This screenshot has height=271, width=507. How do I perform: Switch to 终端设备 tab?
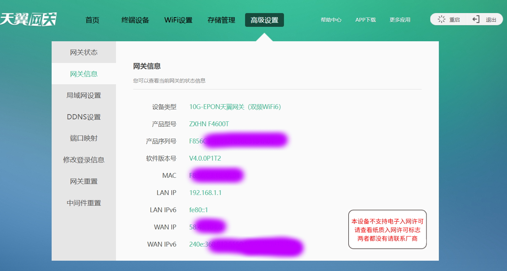[135, 20]
